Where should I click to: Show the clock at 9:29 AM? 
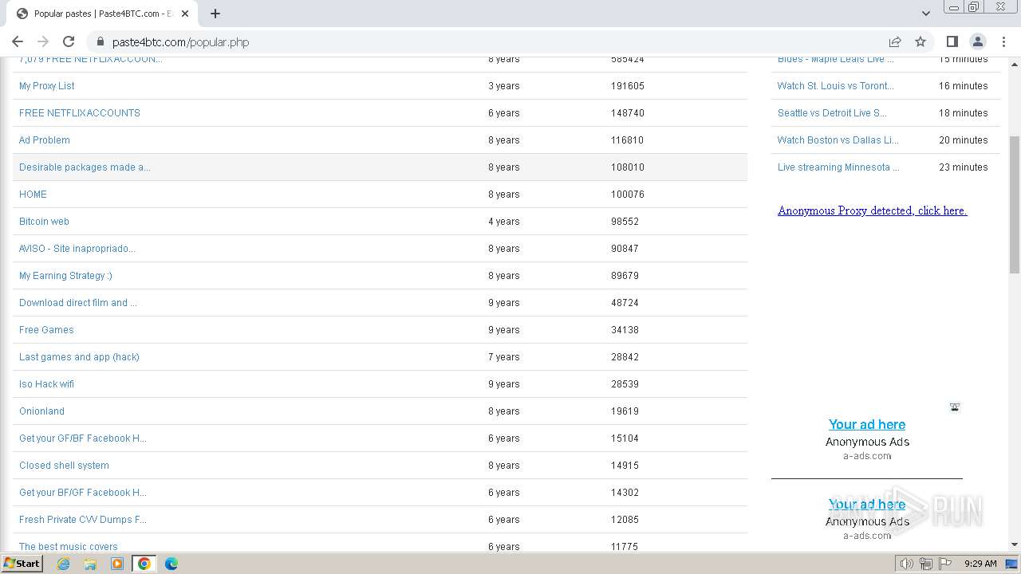coord(980,564)
